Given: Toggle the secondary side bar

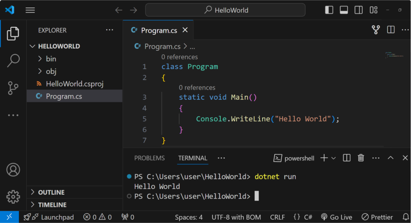Looking at the screenshot, I should pyautogui.click(x=358, y=10).
